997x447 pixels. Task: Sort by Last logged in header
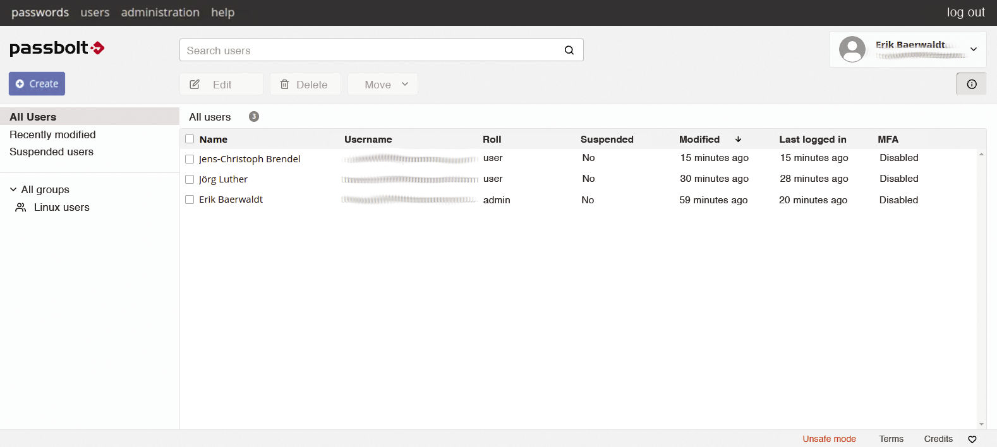point(813,140)
